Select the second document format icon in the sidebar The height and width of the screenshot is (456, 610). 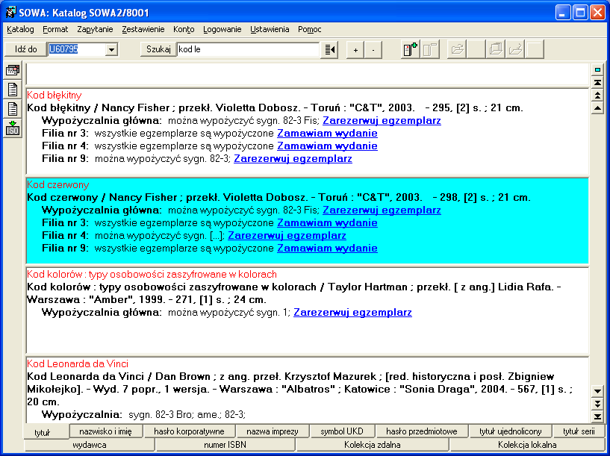coord(13,109)
